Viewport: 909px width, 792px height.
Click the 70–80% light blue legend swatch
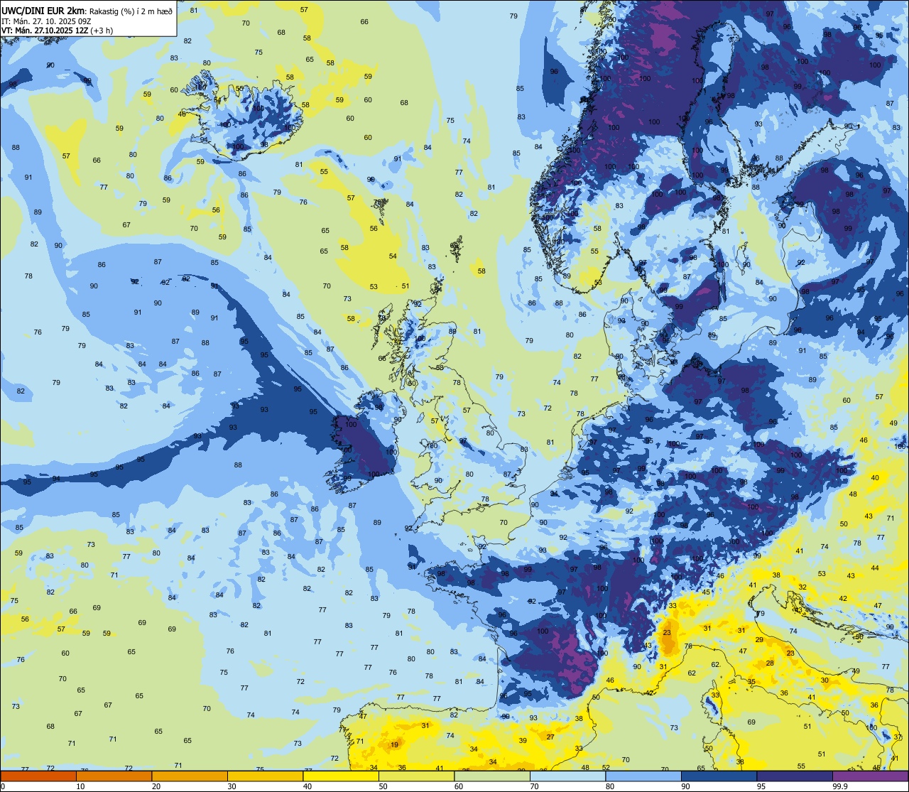[567, 776]
